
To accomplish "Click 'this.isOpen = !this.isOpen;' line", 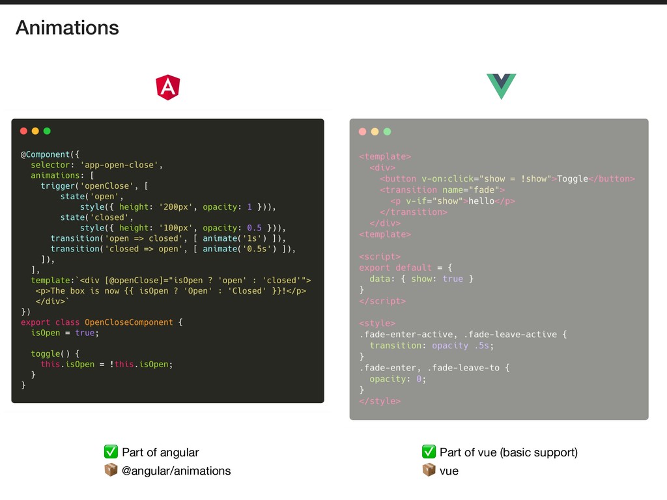I will 107,365.
